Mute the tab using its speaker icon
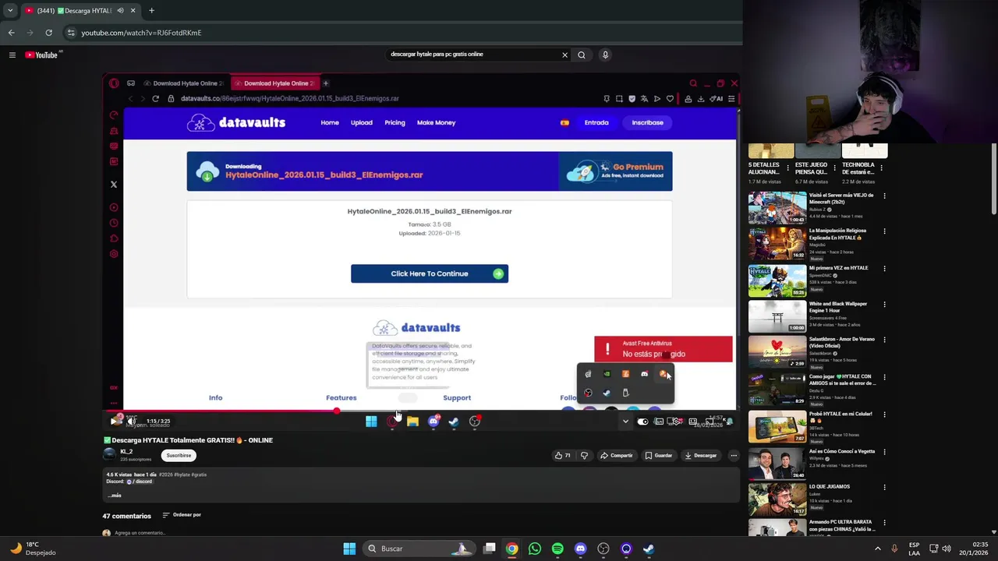The image size is (998, 561). point(121,10)
